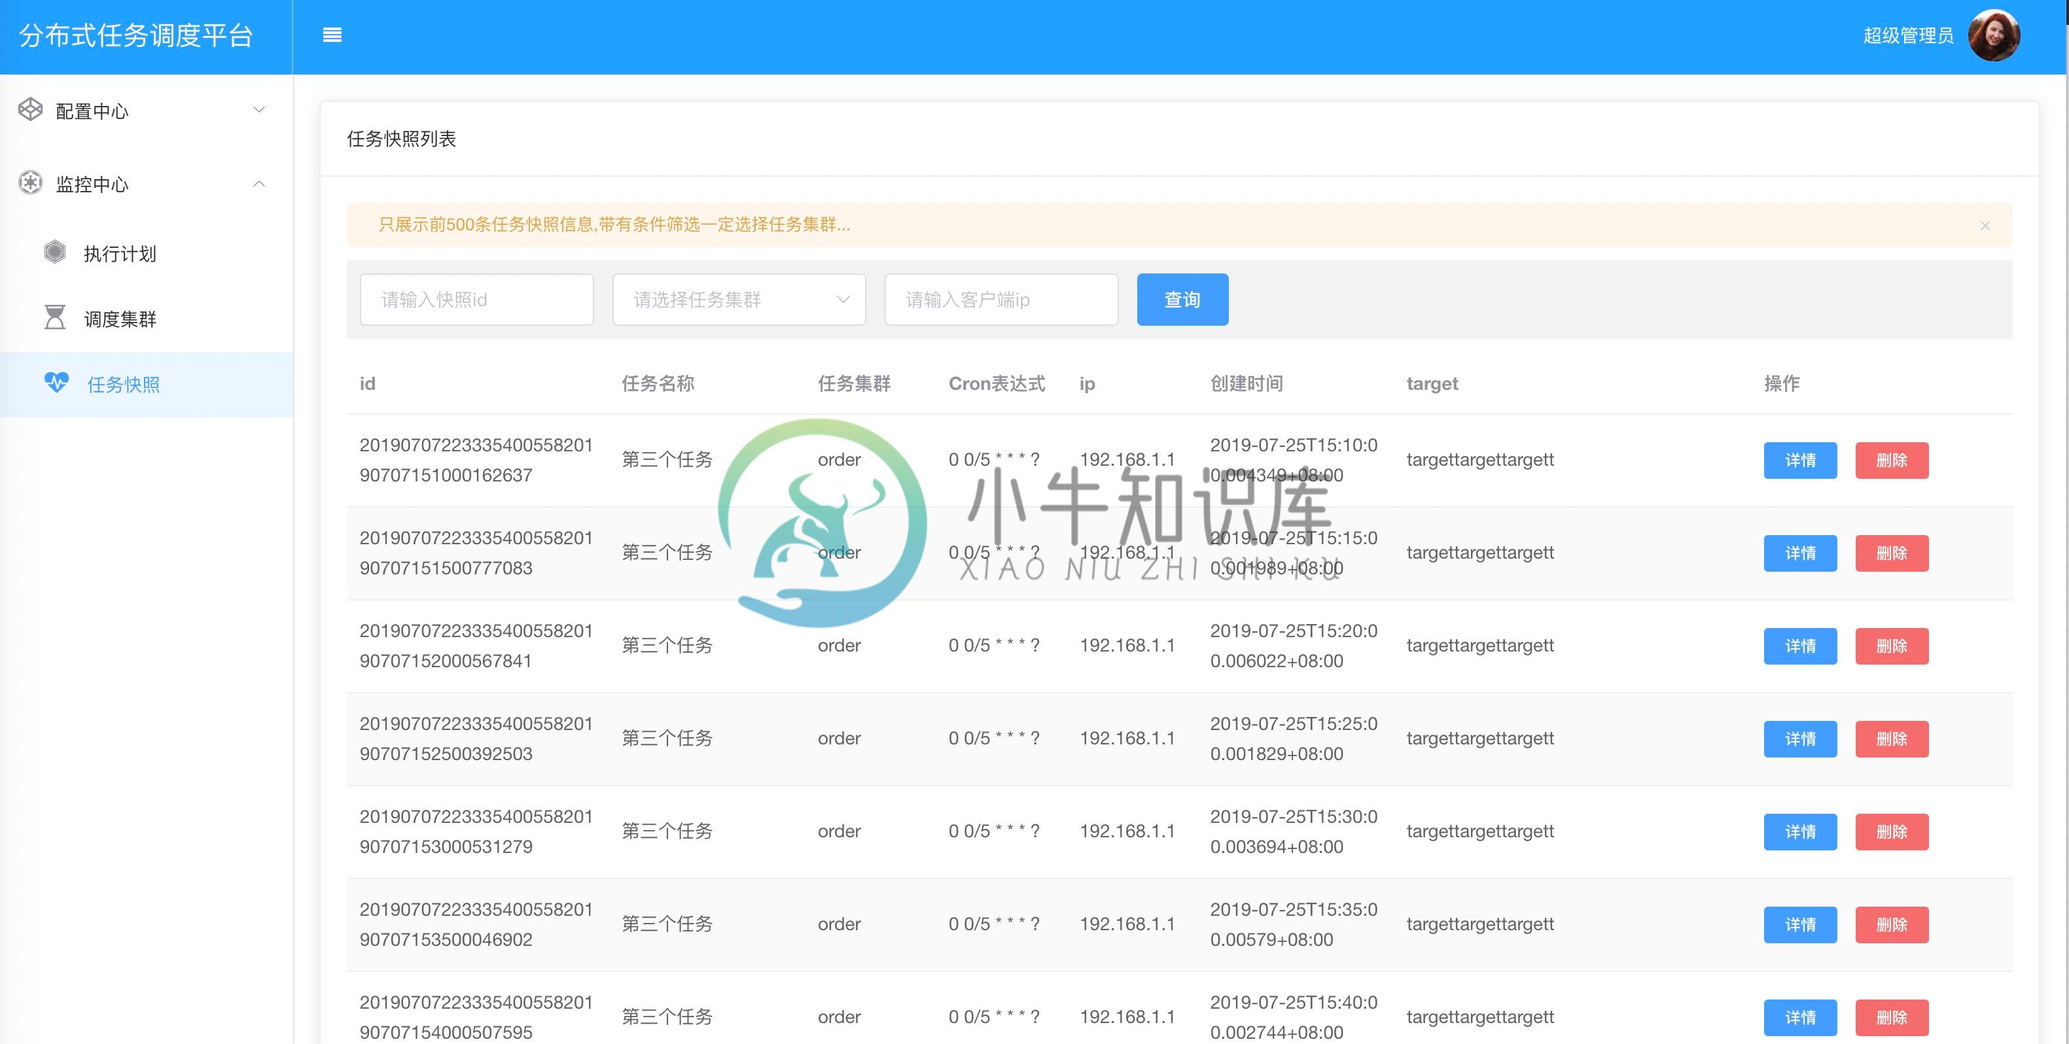
Task: Click the 查询 search button
Action: pyautogui.click(x=1182, y=300)
